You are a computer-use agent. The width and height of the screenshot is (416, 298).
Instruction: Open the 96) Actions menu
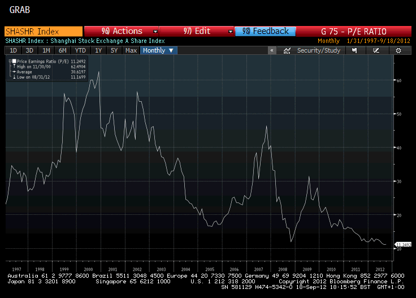[x=122, y=31]
